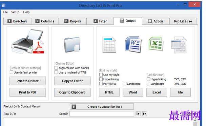
Task: Toggle Align column with blanks
Action: pos(56,68)
